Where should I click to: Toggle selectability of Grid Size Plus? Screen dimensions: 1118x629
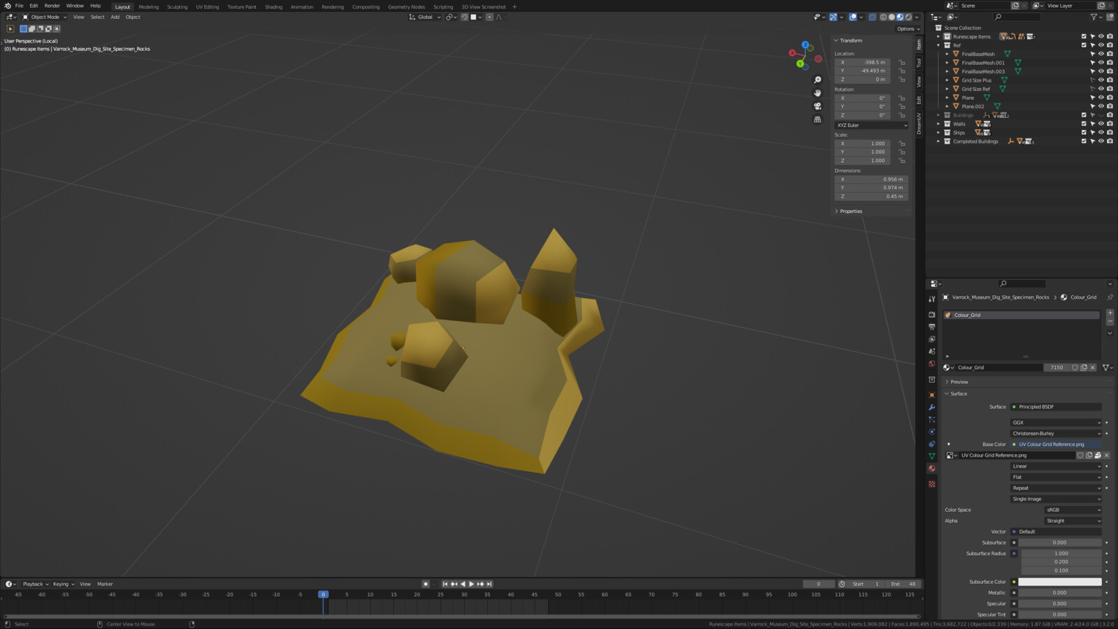click(x=1092, y=80)
